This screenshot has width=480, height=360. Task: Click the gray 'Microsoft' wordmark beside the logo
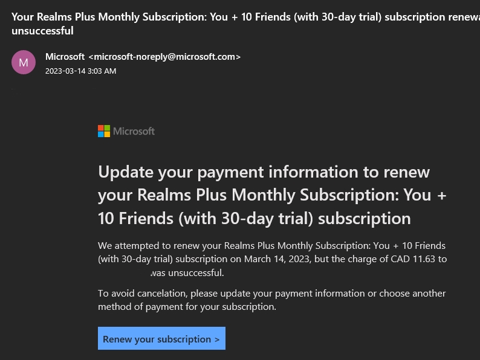coord(134,131)
